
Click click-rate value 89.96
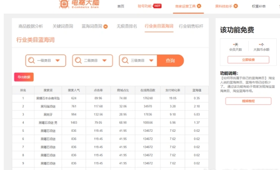pos(98,98)
